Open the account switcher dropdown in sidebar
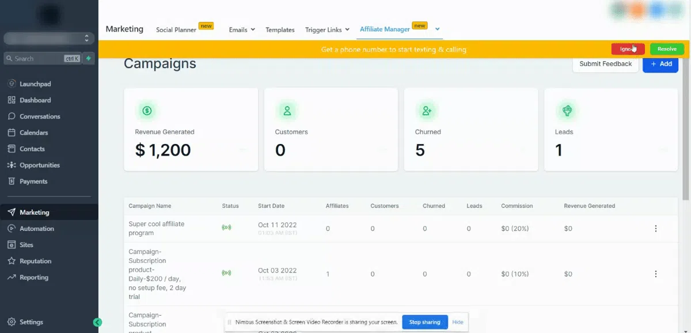Image resolution: width=691 pixels, height=333 pixels. [x=49, y=39]
